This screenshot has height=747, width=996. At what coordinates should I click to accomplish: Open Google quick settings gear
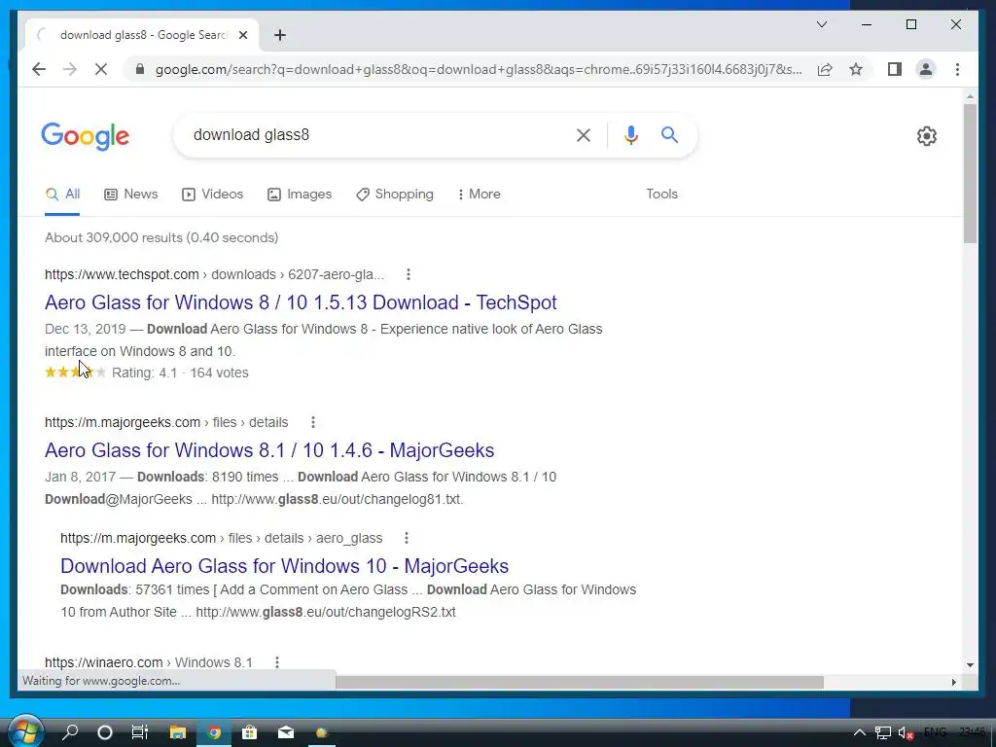click(926, 135)
